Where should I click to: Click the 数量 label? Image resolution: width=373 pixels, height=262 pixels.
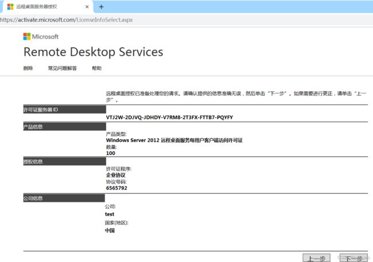111,147
